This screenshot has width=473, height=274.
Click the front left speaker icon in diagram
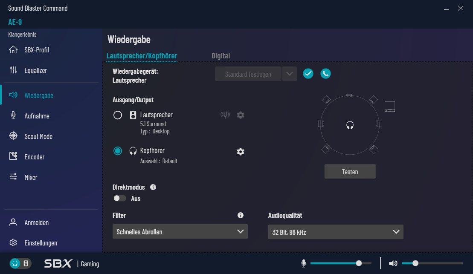[x=326, y=99]
